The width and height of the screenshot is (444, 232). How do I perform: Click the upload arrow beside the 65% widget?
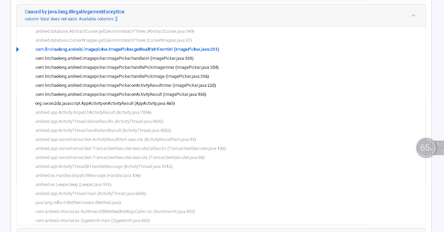tap(438, 144)
